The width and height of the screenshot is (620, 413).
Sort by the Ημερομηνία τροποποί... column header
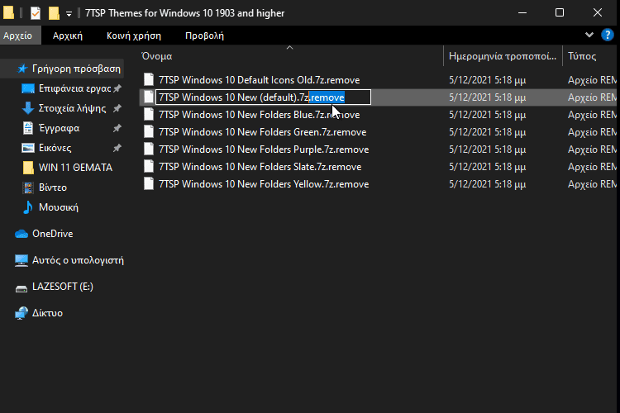(x=503, y=56)
